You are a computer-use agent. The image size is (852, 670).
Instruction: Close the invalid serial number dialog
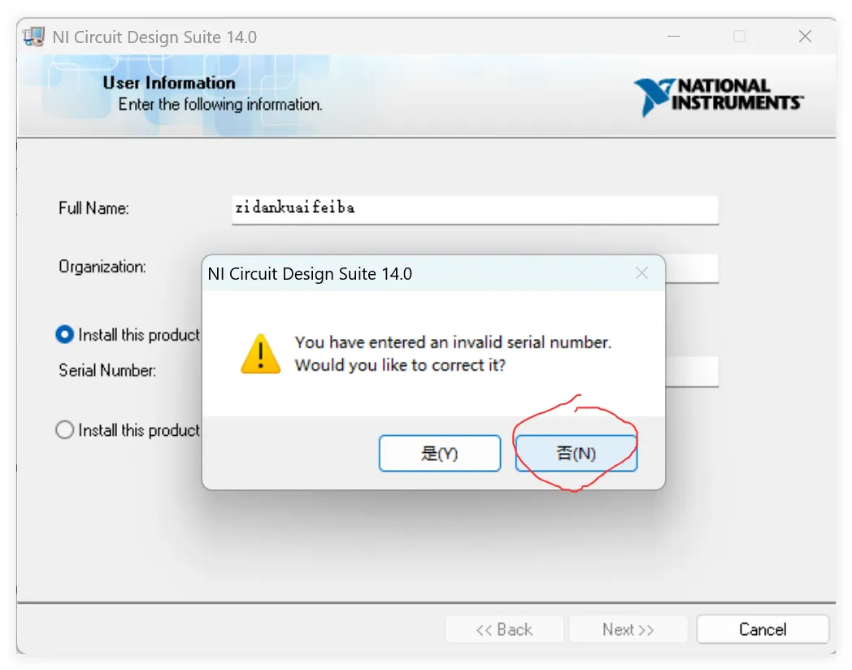coord(641,273)
